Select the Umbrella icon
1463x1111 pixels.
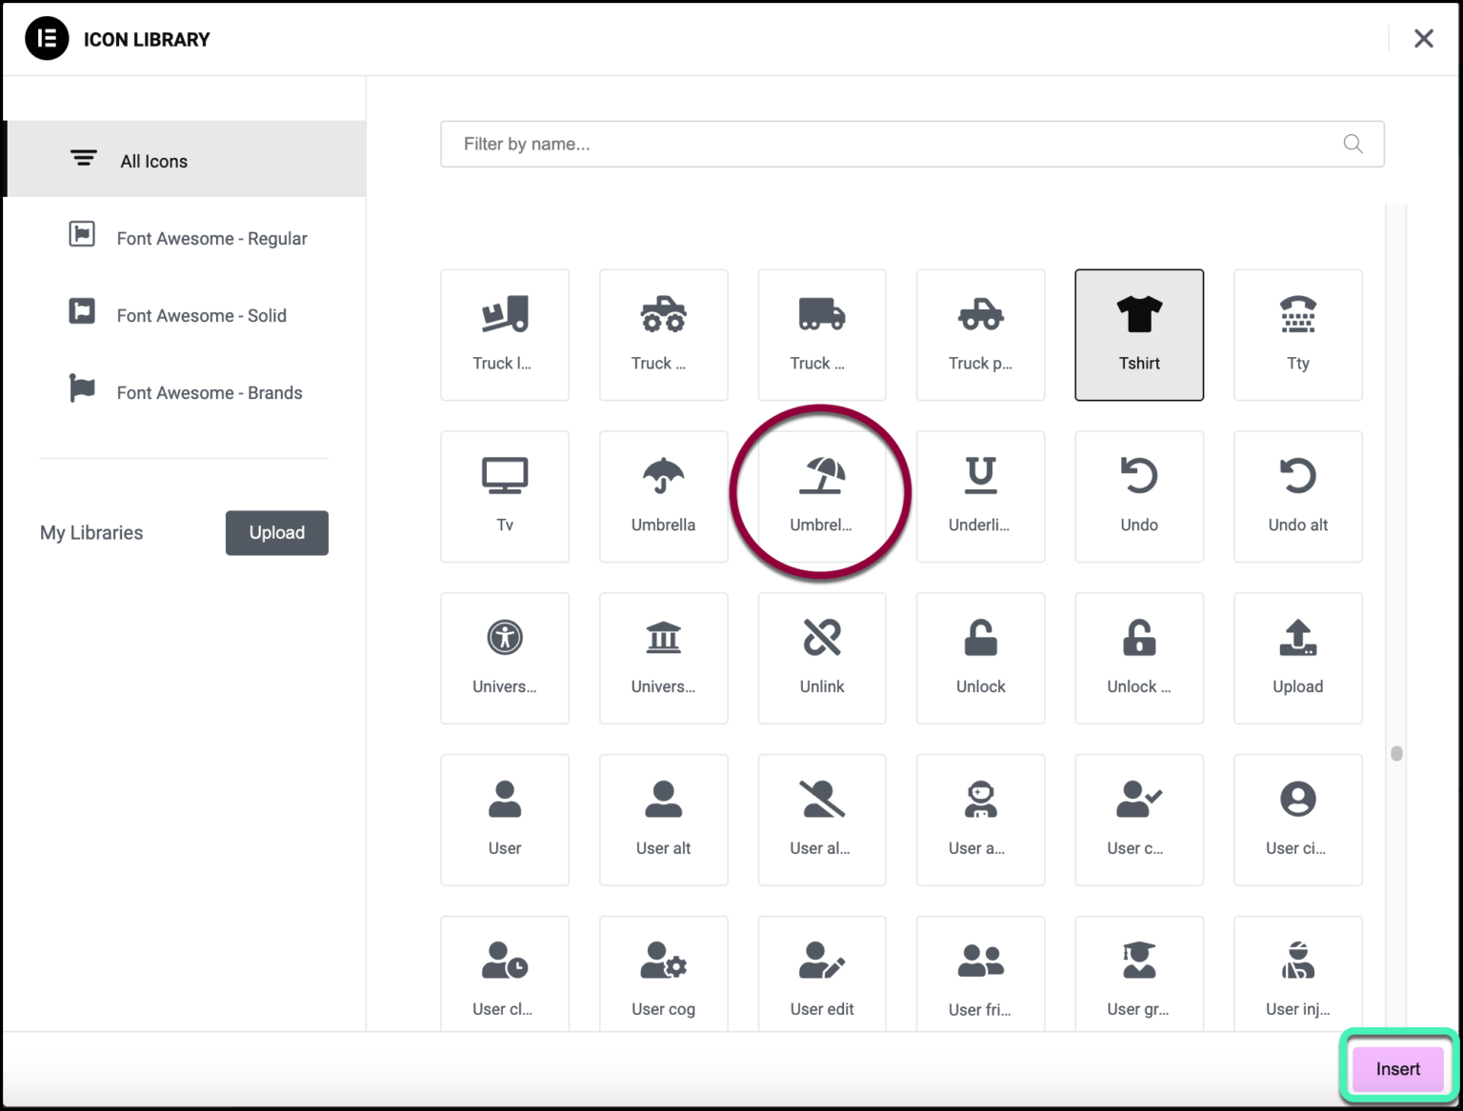click(x=663, y=495)
